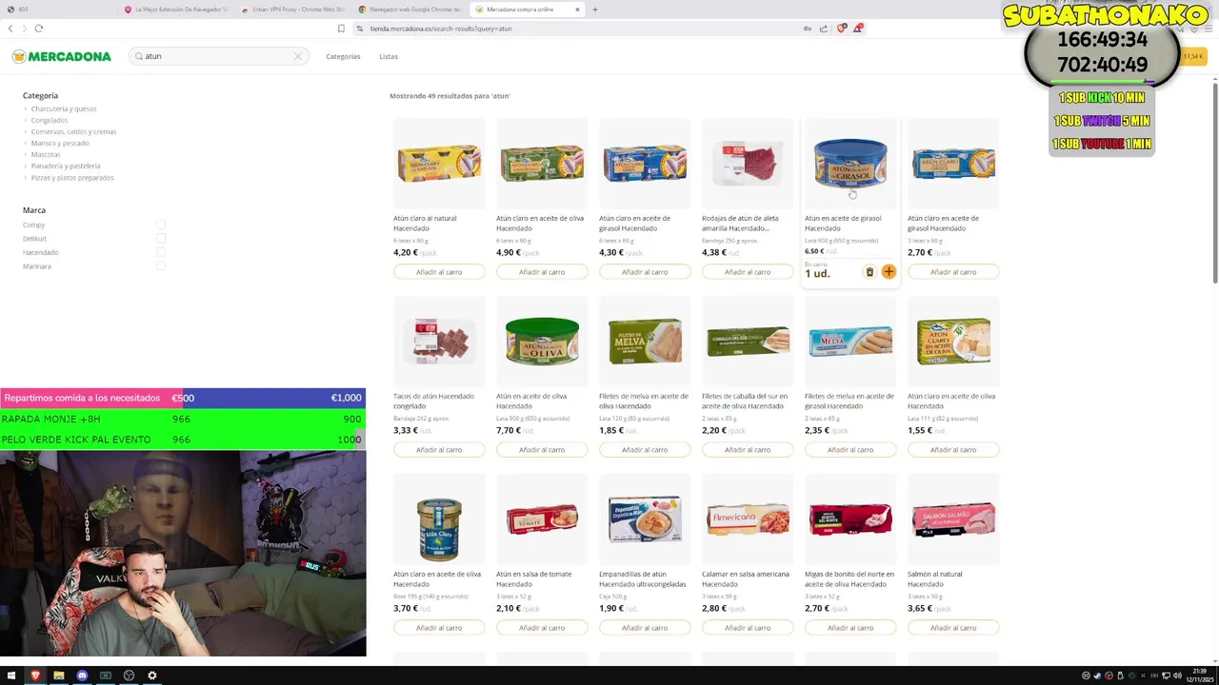Switch to 'La Mejor Extensión De Navegador' tab

[176, 10]
